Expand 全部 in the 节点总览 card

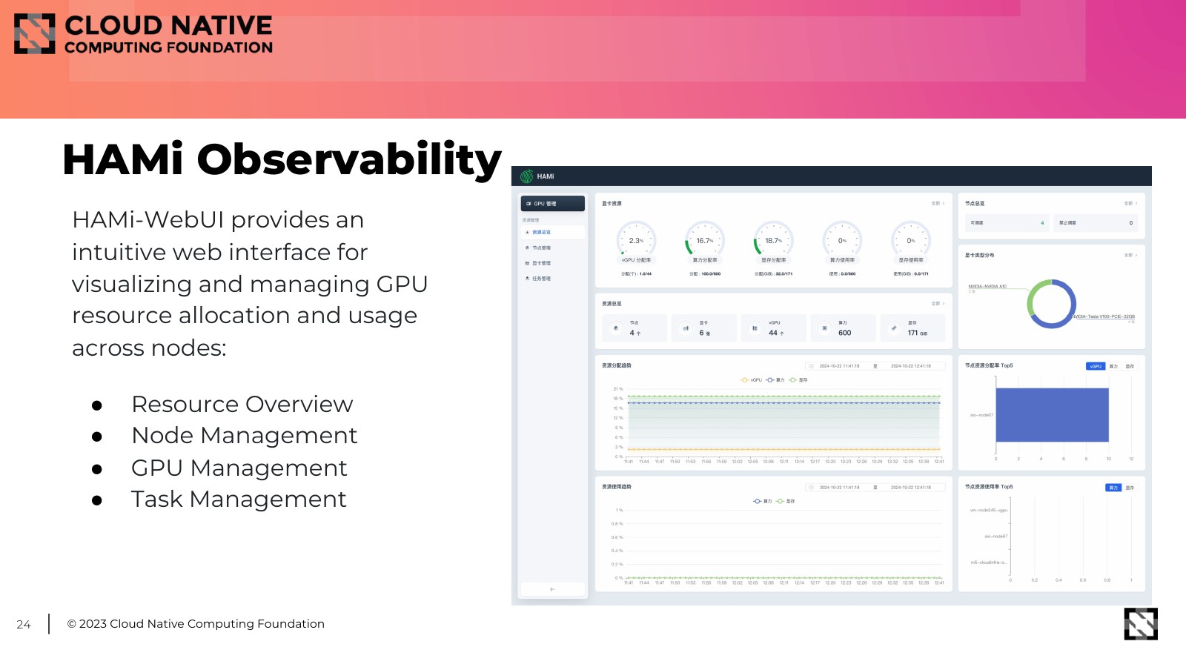(x=1130, y=203)
